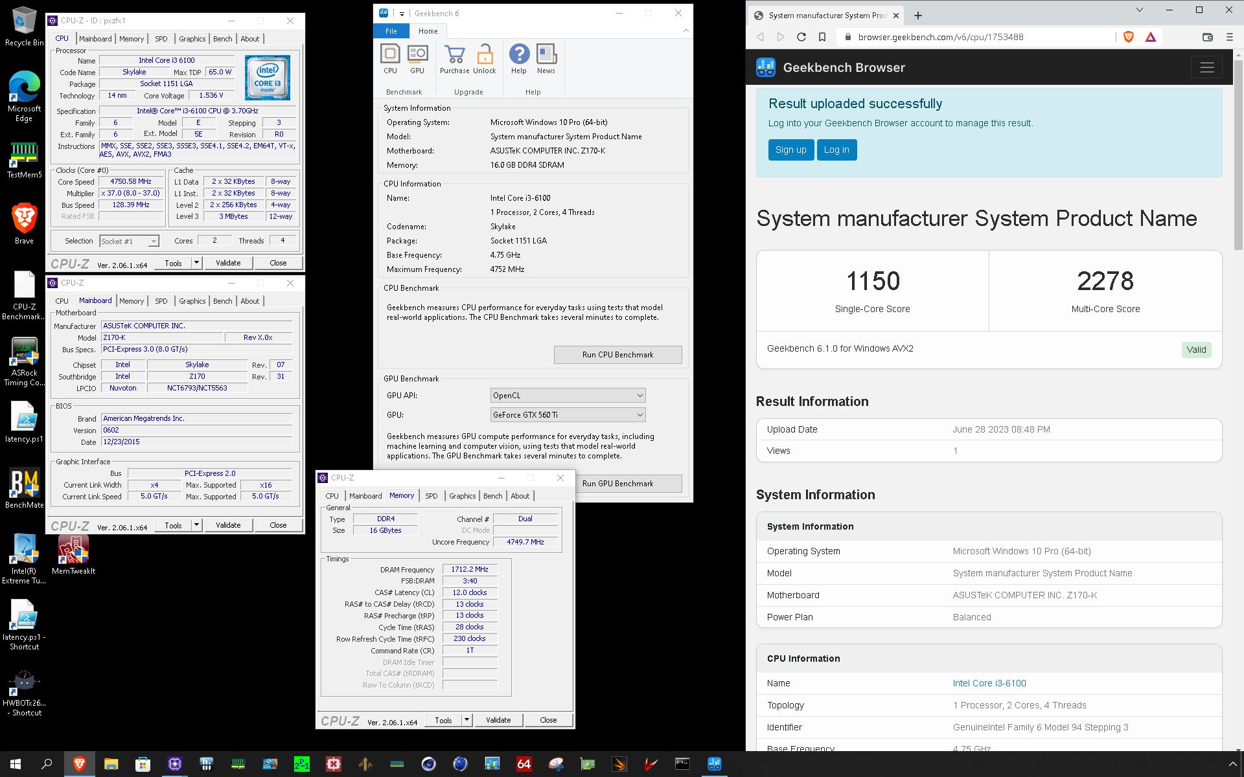
Task: Click Validate in CPU-Z Memory window
Action: [x=498, y=720]
